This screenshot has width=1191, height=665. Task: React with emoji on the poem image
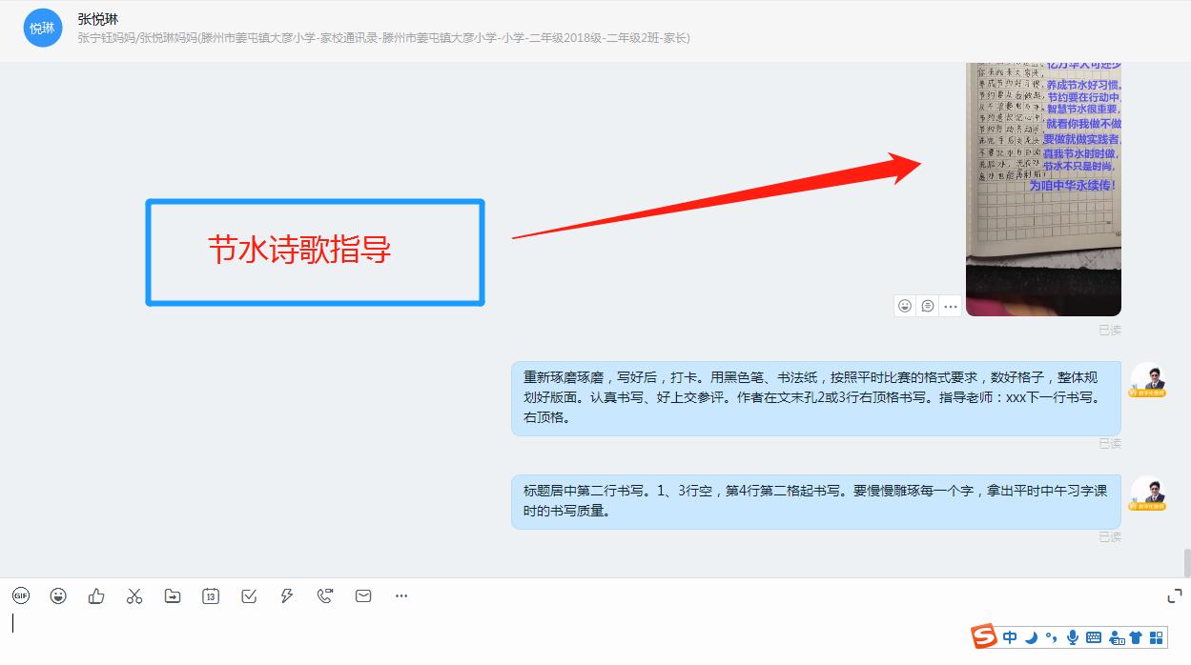coord(905,306)
